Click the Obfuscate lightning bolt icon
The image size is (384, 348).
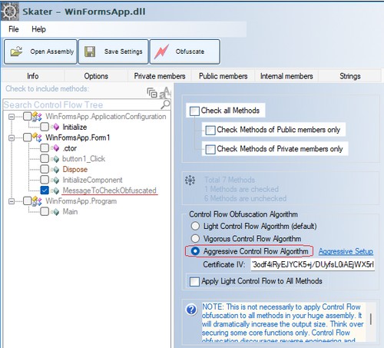[x=162, y=51]
